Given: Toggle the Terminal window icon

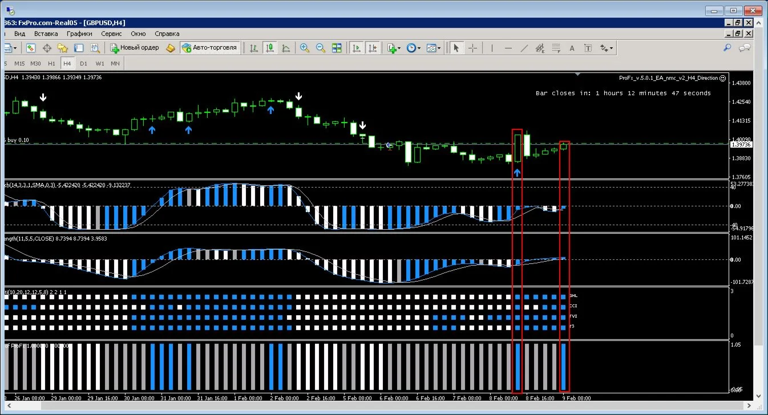Looking at the screenshot, I should pos(79,48).
